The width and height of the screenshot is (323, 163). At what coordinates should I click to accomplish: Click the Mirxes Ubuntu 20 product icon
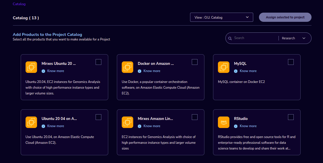(x=31, y=67)
